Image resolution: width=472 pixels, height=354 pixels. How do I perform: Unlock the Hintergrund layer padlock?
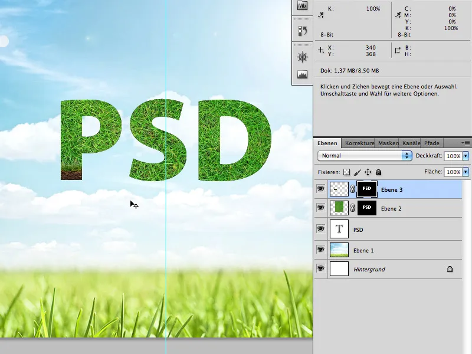[450, 268]
